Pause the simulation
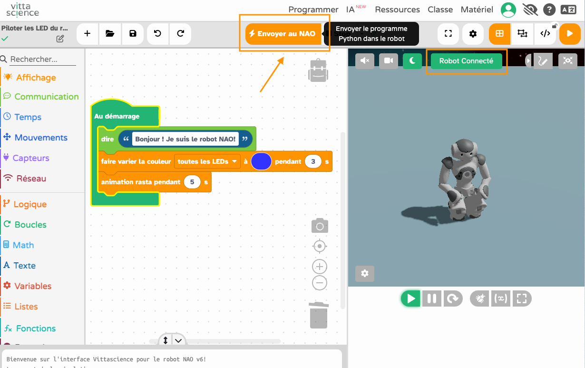The height and width of the screenshot is (368, 585). [x=432, y=298]
